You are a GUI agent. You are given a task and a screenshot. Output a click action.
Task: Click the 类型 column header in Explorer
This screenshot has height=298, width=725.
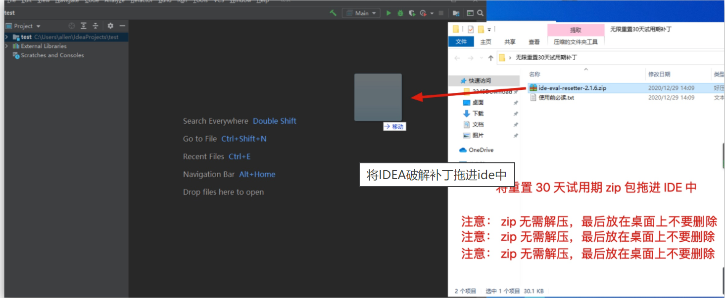718,74
